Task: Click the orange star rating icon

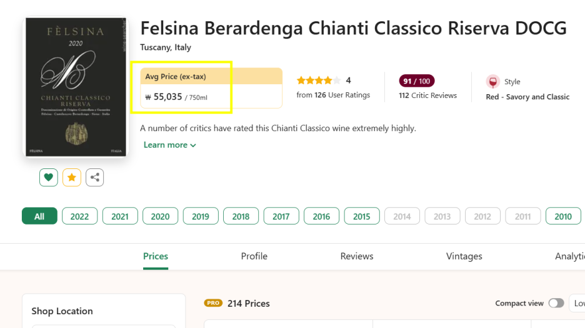Action: (x=72, y=177)
